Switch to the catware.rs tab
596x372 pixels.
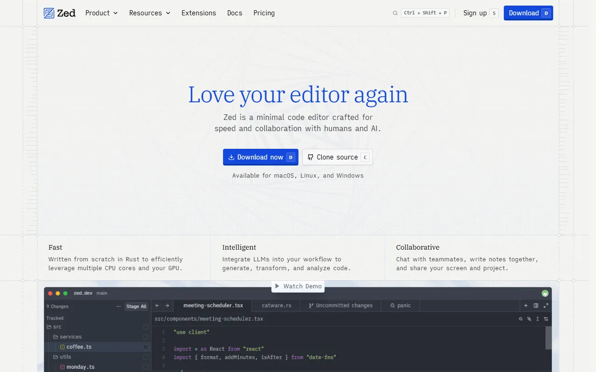(x=277, y=306)
